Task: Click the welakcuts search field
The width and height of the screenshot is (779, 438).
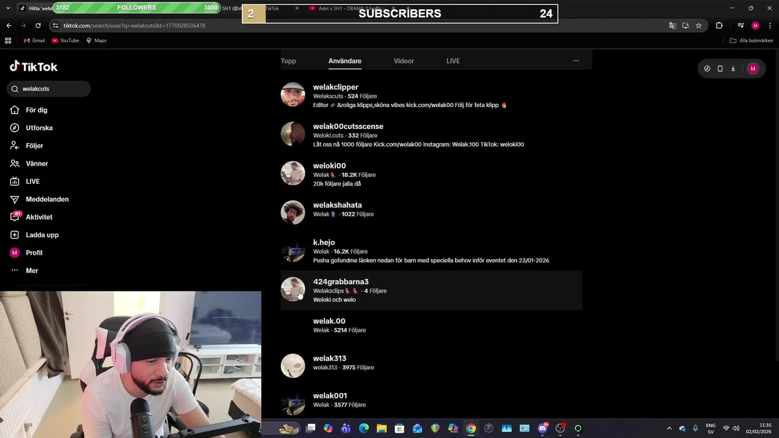Action: coord(49,89)
